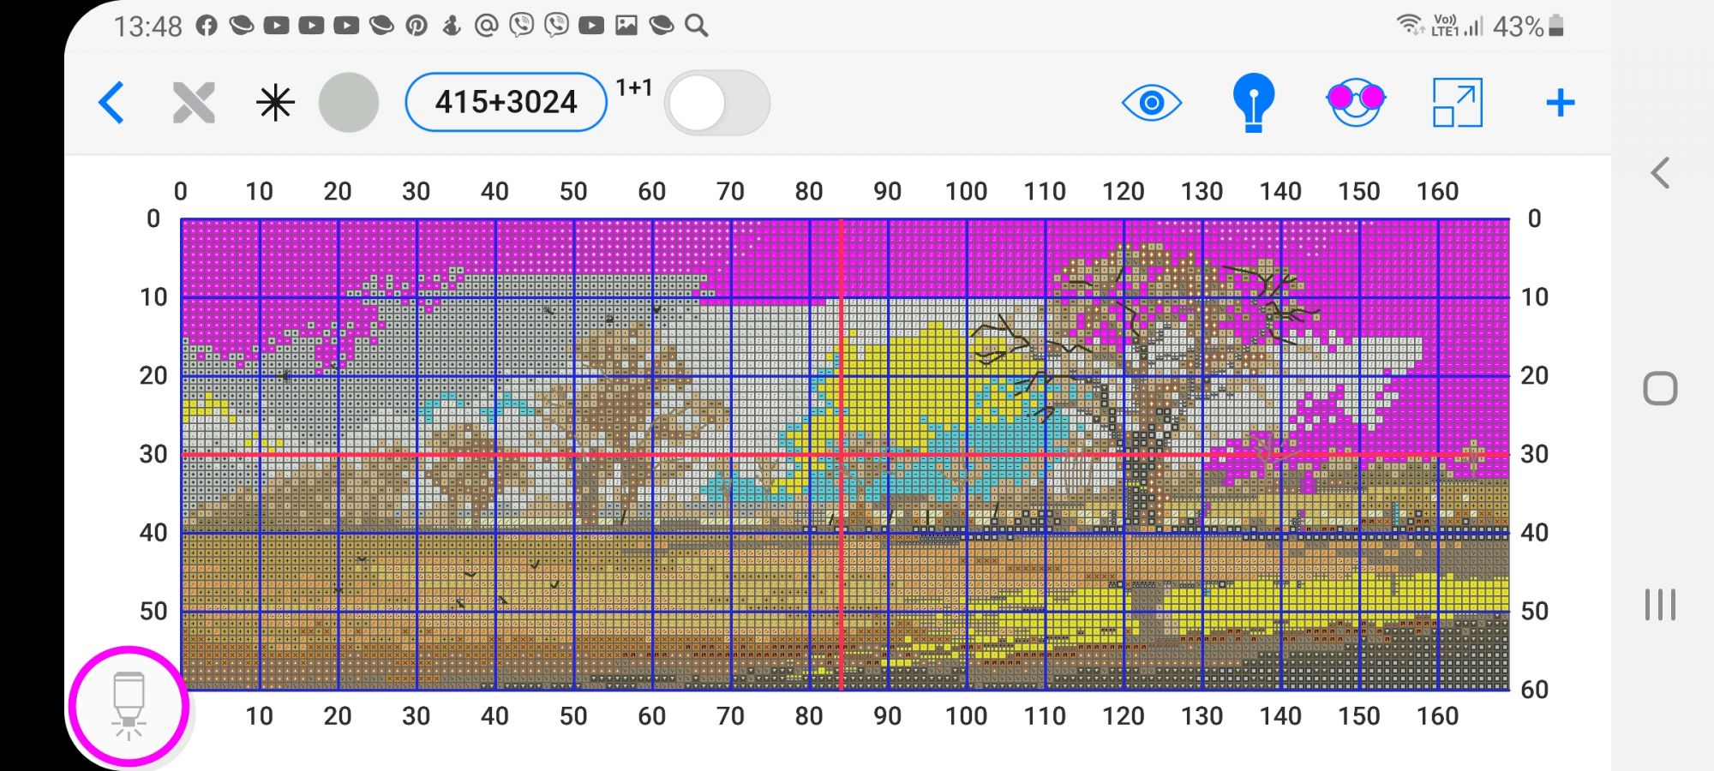Tap the Pinterest notification icon

417,26
